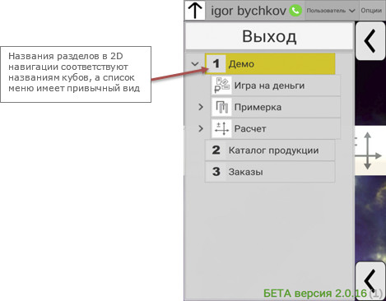The width and height of the screenshot is (386, 301).
Task: Open the Опции menu
Action: point(371,11)
